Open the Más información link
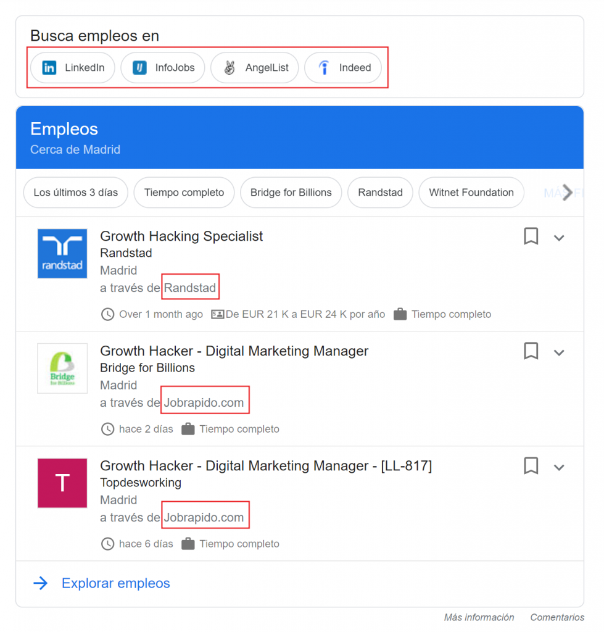This screenshot has height=632, width=604. coord(479,617)
